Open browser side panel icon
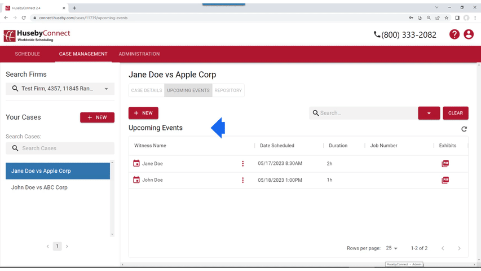This screenshot has width=481, height=271. [457, 18]
